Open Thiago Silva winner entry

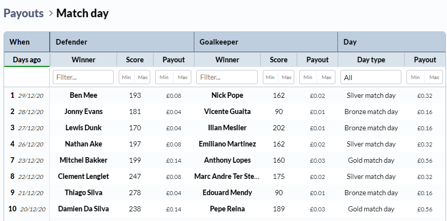click(84, 193)
